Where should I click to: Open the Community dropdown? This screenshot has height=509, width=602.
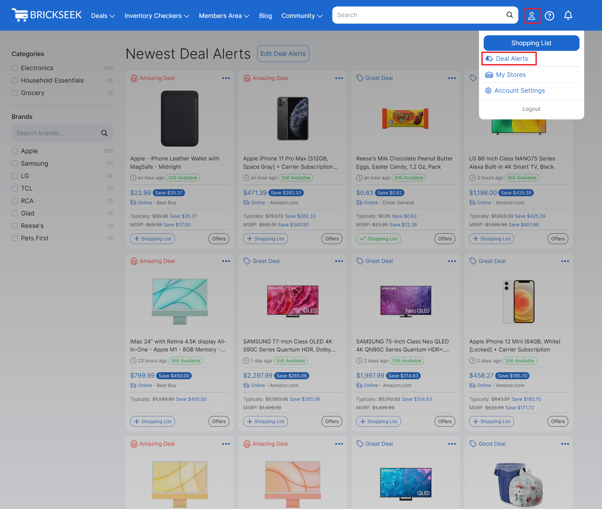302,16
